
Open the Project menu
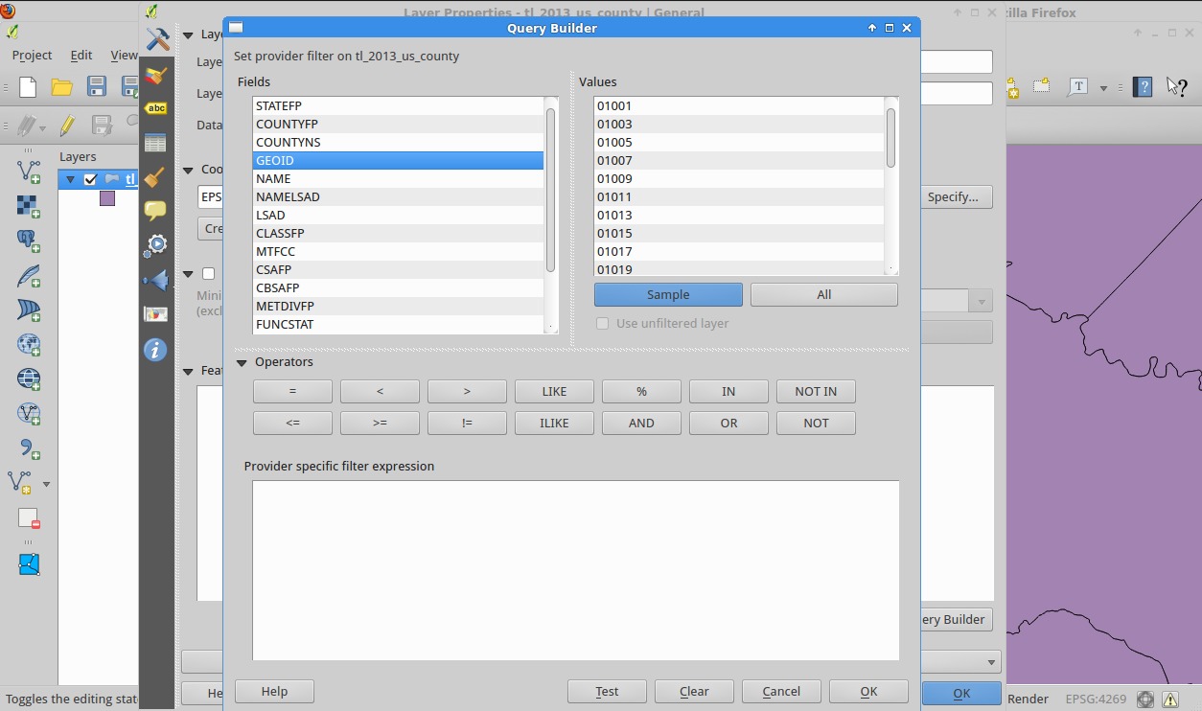click(32, 56)
